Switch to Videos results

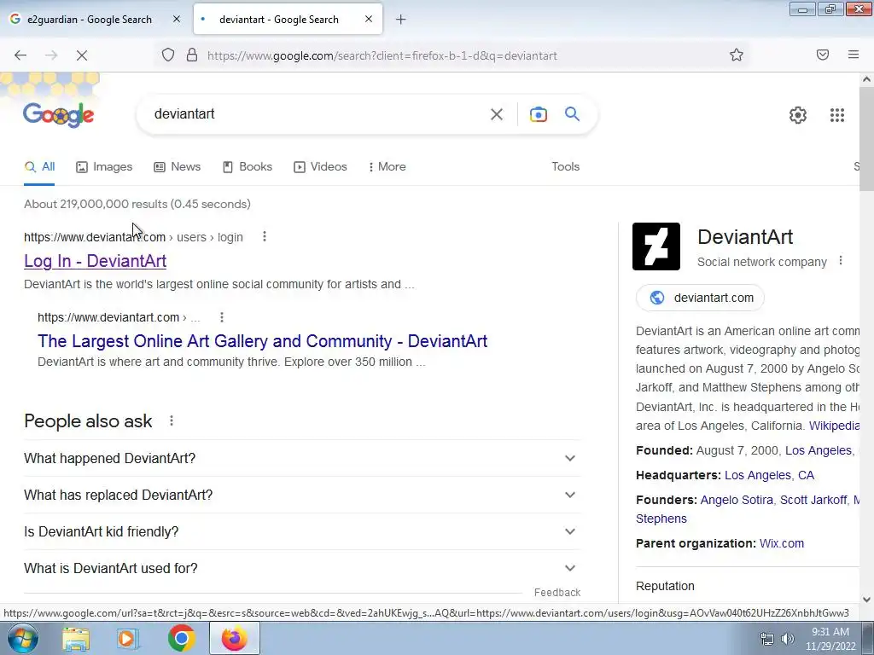pos(321,166)
